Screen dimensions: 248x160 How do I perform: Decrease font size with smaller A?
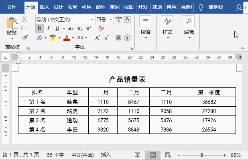coord(107,38)
